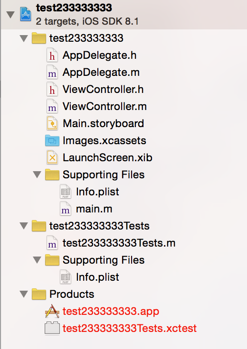Collapse Supporting Files under test233333333Tests

pyautogui.click(x=37, y=260)
